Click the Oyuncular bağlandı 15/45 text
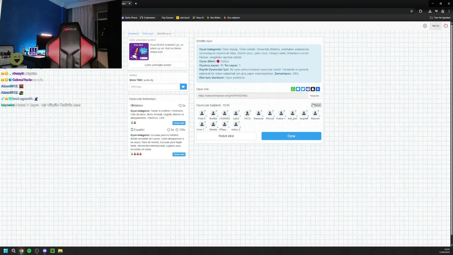 [213, 105]
